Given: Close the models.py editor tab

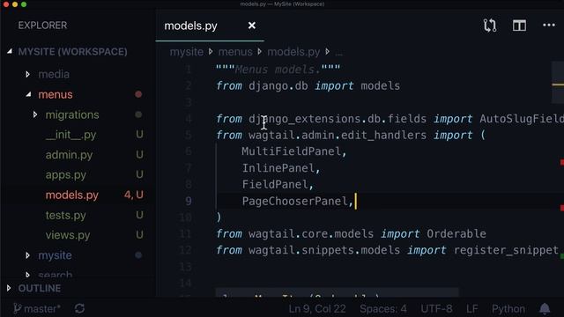Looking at the screenshot, I should [252, 26].
